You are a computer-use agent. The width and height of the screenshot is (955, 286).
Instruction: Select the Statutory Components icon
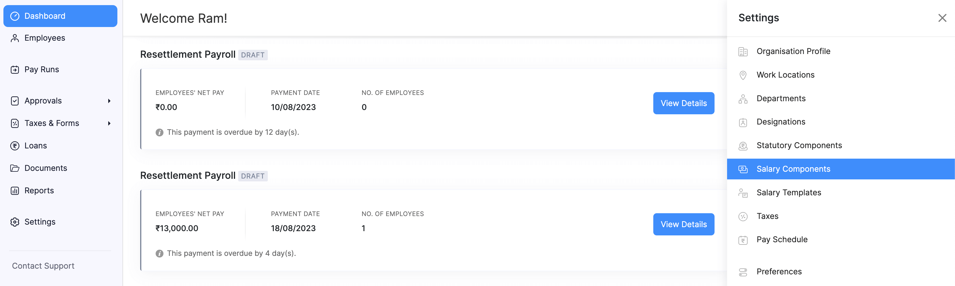742,146
